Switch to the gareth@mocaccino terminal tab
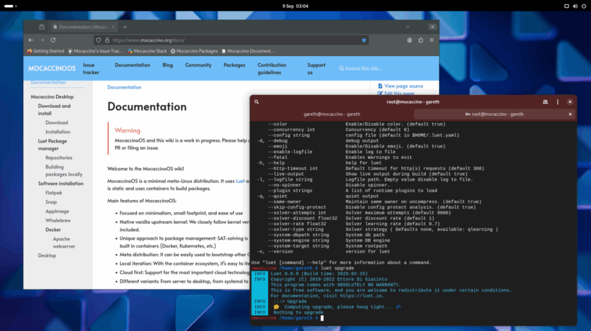The height and width of the screenshot is (331, 591). 332,114
